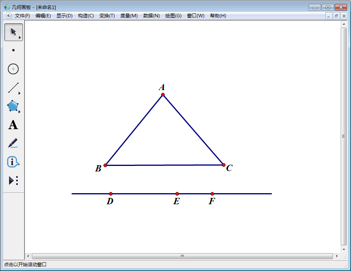351x271 pixels.
Task: Click label E below the line
Action: click(176, 201)
